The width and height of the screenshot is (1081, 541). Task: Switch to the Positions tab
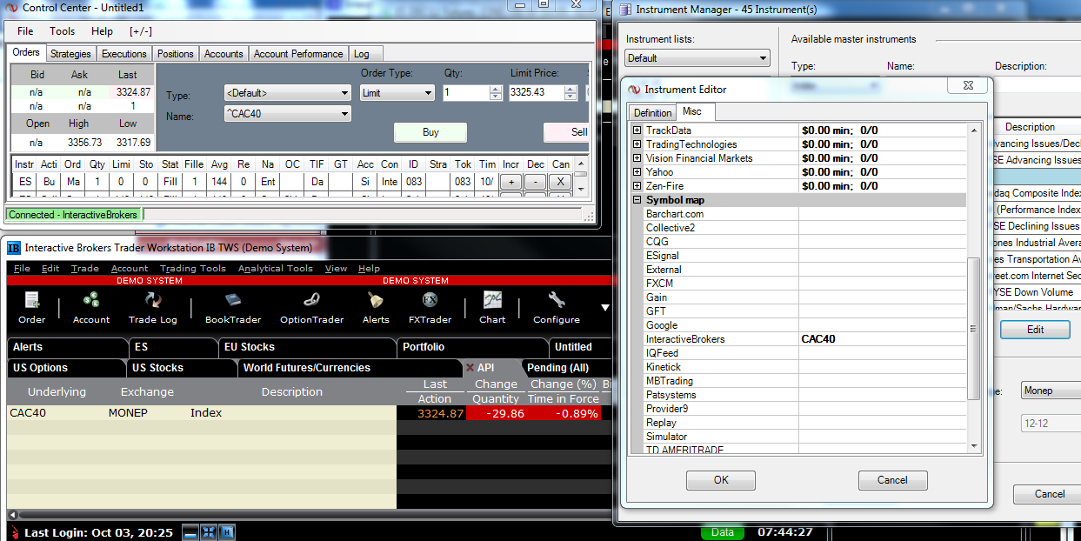click(176, 54)
